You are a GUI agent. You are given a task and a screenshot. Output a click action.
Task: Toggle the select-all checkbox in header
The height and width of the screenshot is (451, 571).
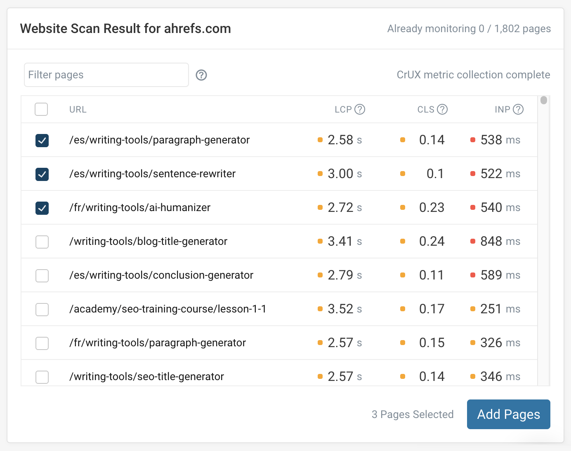(x=41, y=109)
